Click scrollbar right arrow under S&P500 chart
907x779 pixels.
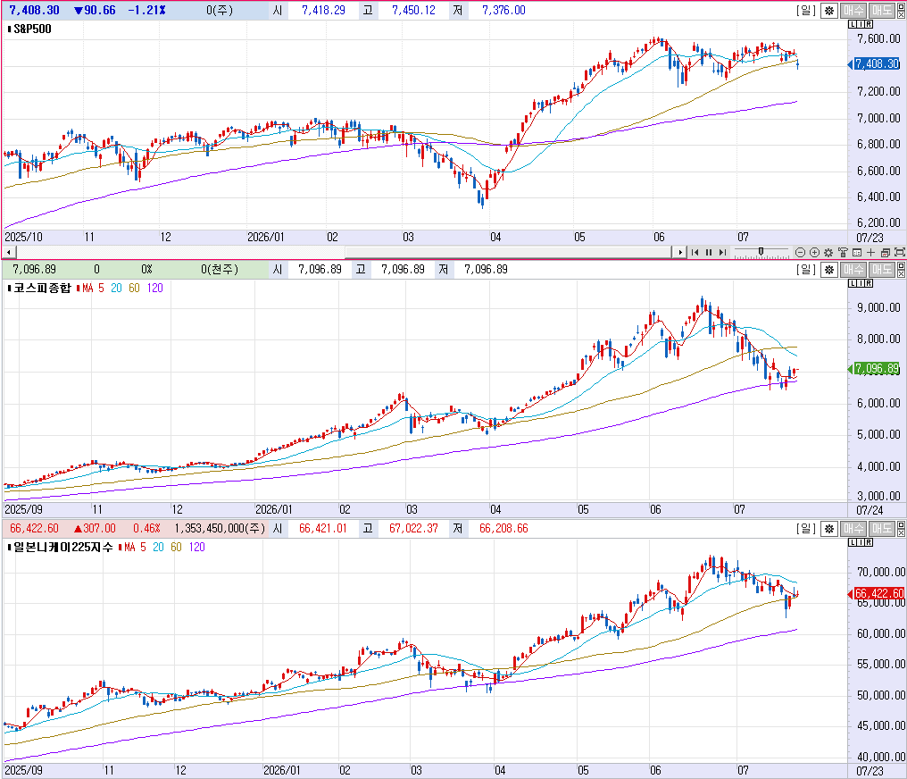pos(679,252)
